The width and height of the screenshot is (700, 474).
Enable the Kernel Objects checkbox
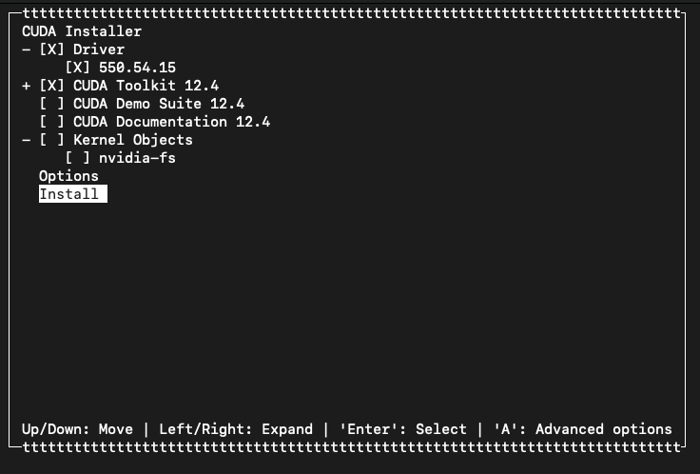tap(51, 140)
